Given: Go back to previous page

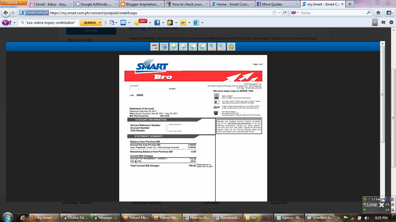Looking at the screenshot, I should click(x=6, y=13).
